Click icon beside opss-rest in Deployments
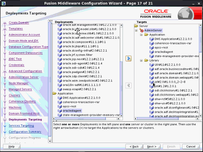The image size is (203, 152). coord(60,106)
